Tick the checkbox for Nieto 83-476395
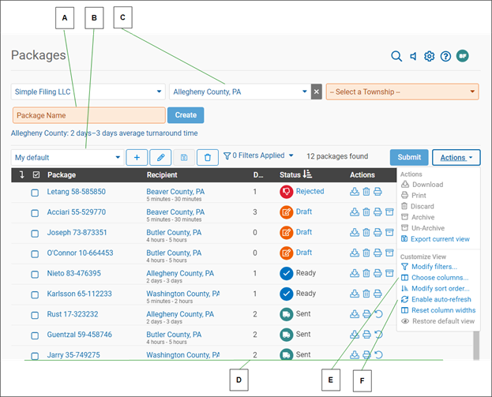 click(x=35, y=274)
